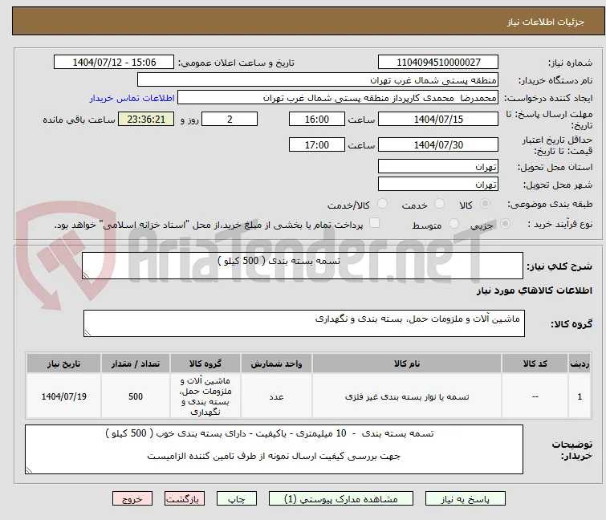Click the cell تسمه یا نوار بسته بندی غیر فلزی
Image resolution: width=606 pixels, height=520 pixels.
tap(407, 396)
